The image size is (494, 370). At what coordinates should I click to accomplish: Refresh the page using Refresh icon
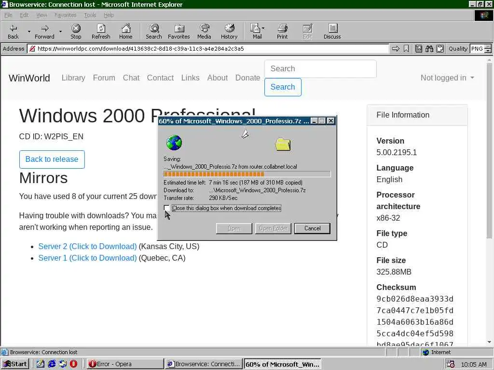[101, 31]
